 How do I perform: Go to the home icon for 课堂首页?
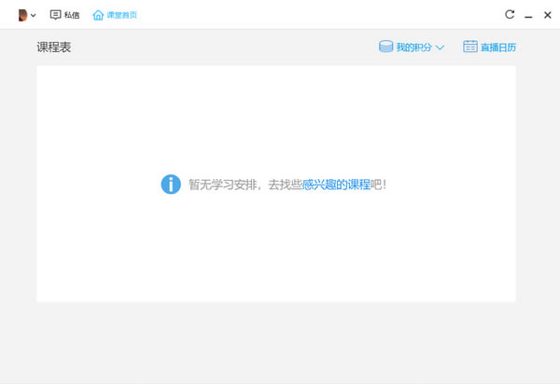(x=98, y=15)
